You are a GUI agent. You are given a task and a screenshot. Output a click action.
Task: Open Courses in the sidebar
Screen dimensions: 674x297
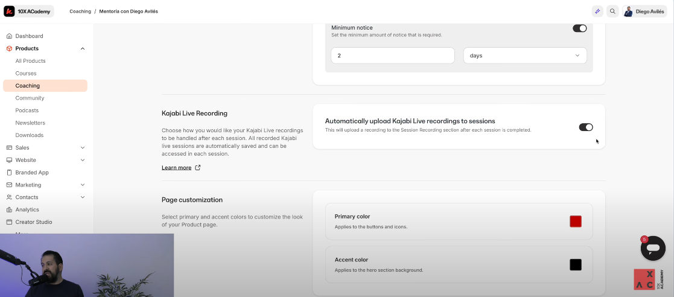click(x=26, y=74)
